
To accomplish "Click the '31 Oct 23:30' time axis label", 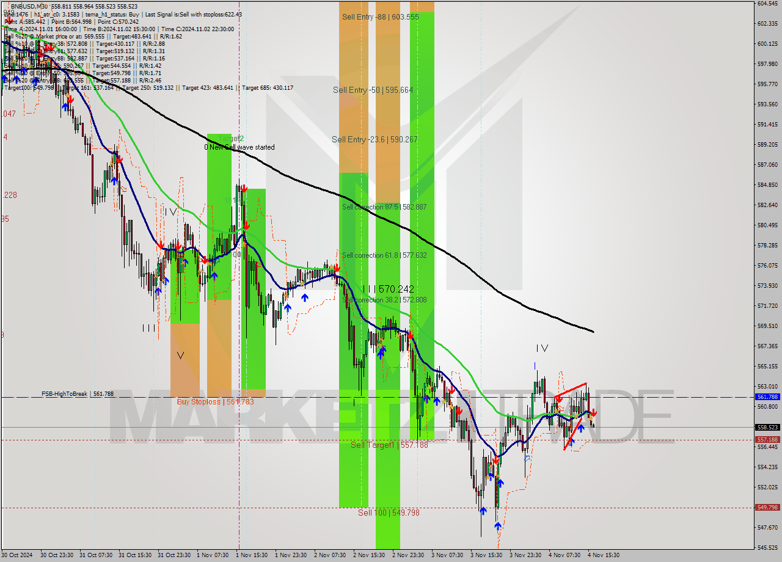I will click(175, 555).
